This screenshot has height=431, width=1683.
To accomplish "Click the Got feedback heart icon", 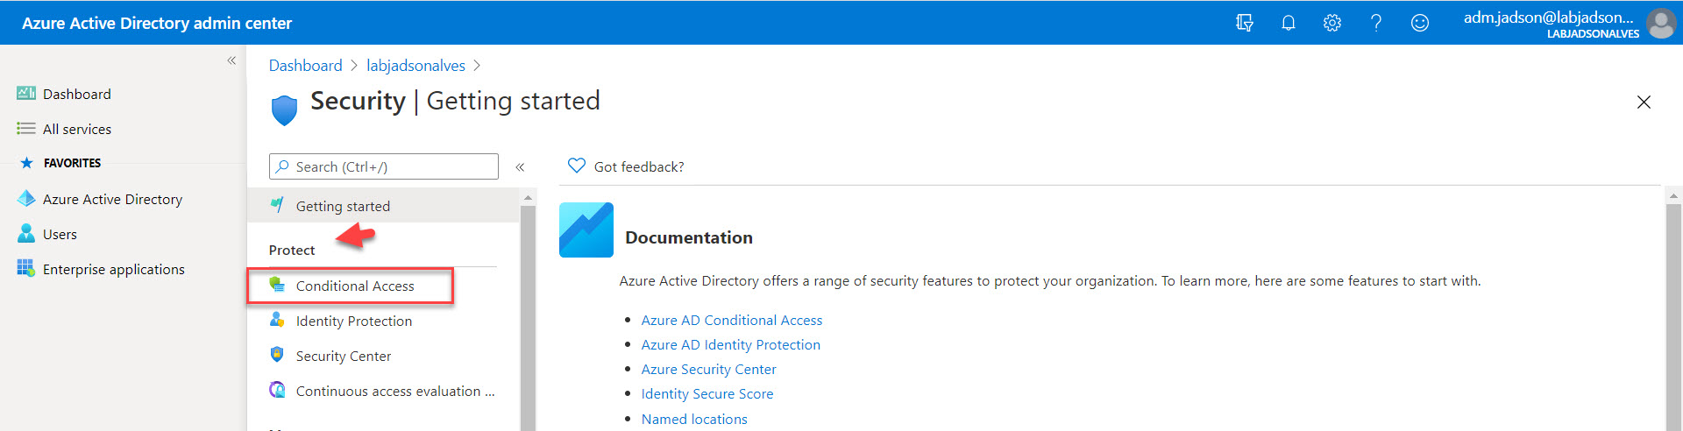I will pyautogui.click(x=576, y=166).
